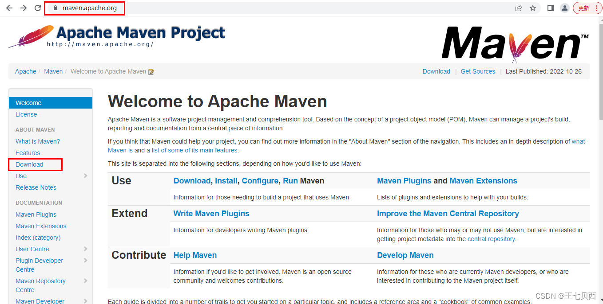The width and height of the screenshot is (603, 304).
Task: Open Maven Developer sidebar link
Action: coord(40,301)
